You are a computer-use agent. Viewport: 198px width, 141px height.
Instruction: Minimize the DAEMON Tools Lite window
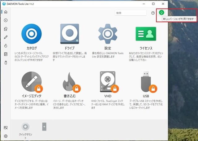point(144,4)
